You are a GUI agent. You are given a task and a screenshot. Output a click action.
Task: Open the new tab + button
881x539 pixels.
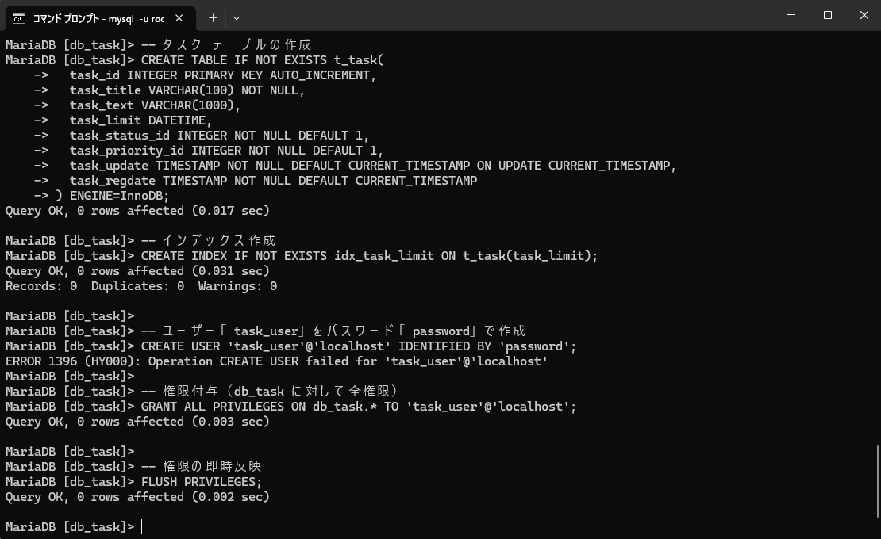click(x=213, y=17)
